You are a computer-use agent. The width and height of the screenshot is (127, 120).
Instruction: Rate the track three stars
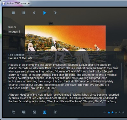coord(116,112)
